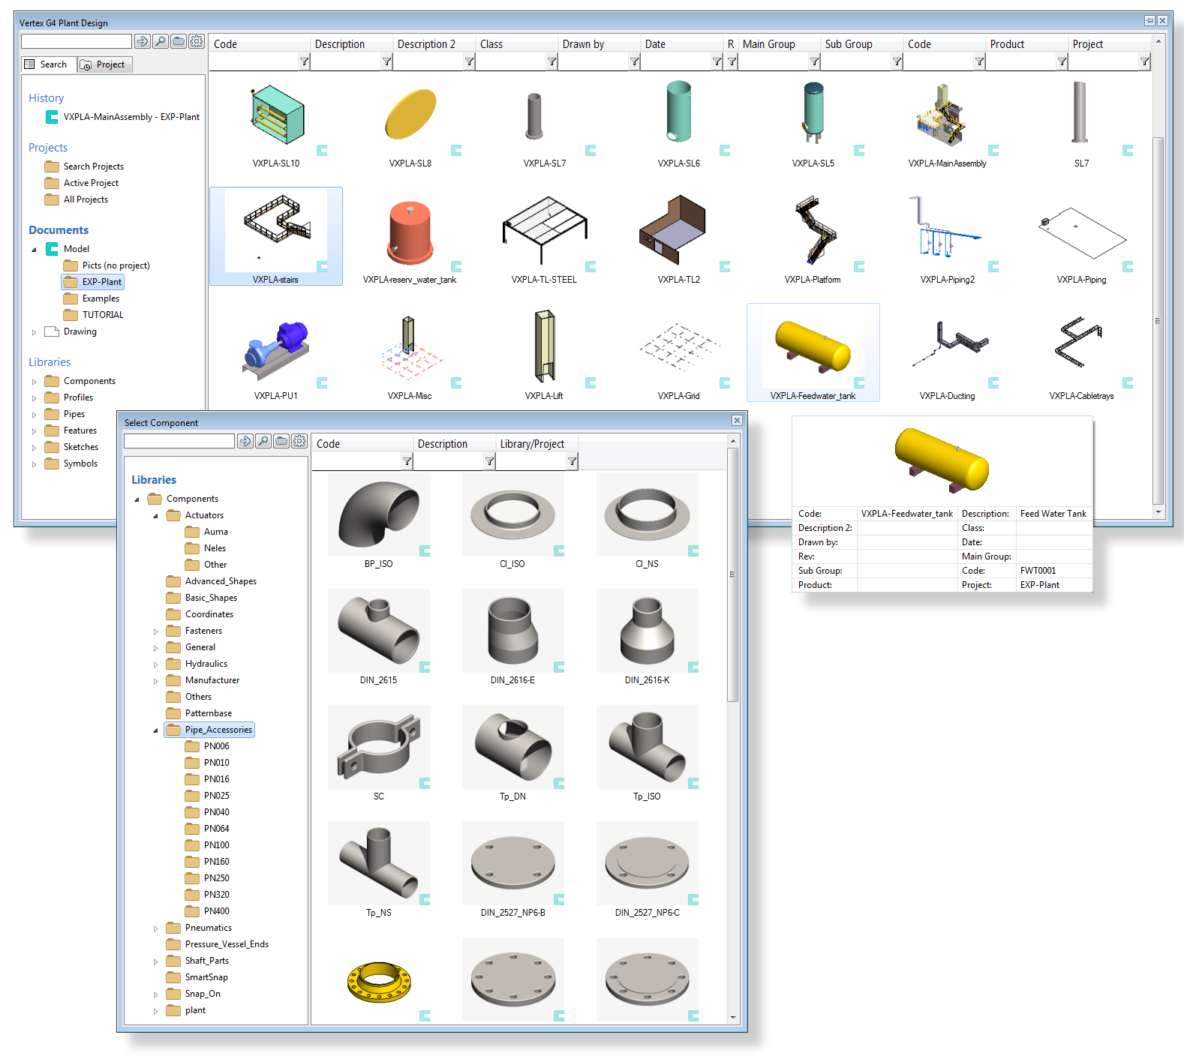
Task: Click the main window search input field
Action: coord(77,41)
